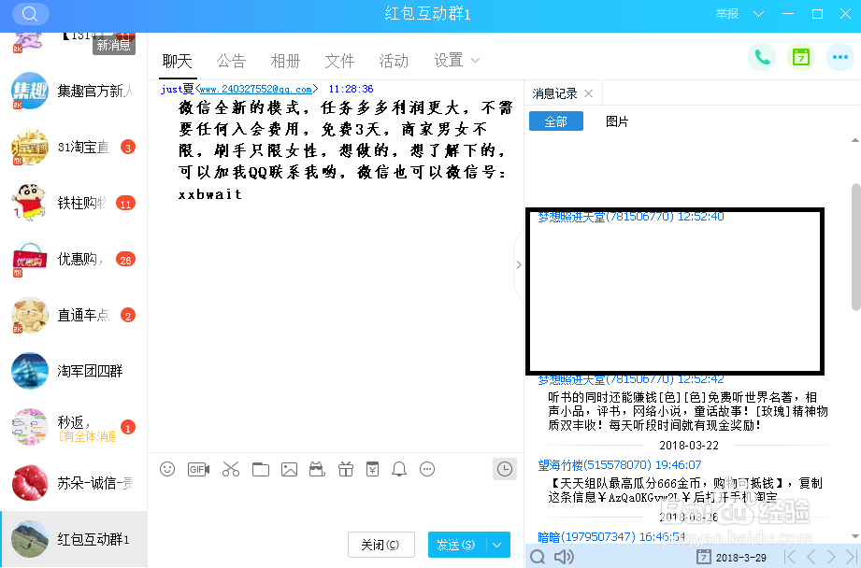861x568 pixels.
Task: Click the 新消息 new message badge
Action: [114, 45]
